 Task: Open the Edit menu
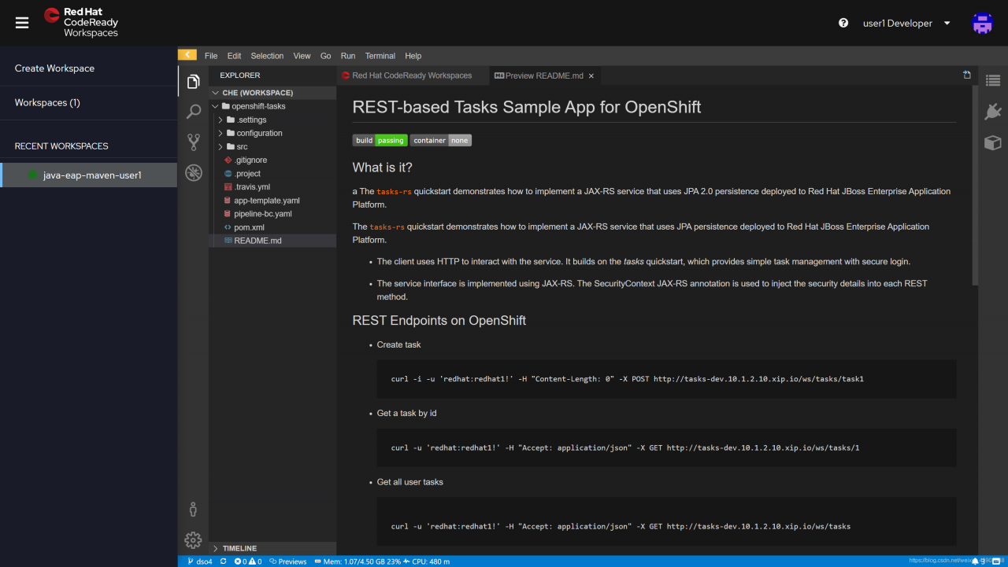pyautogui.click(x=235, y=56)
